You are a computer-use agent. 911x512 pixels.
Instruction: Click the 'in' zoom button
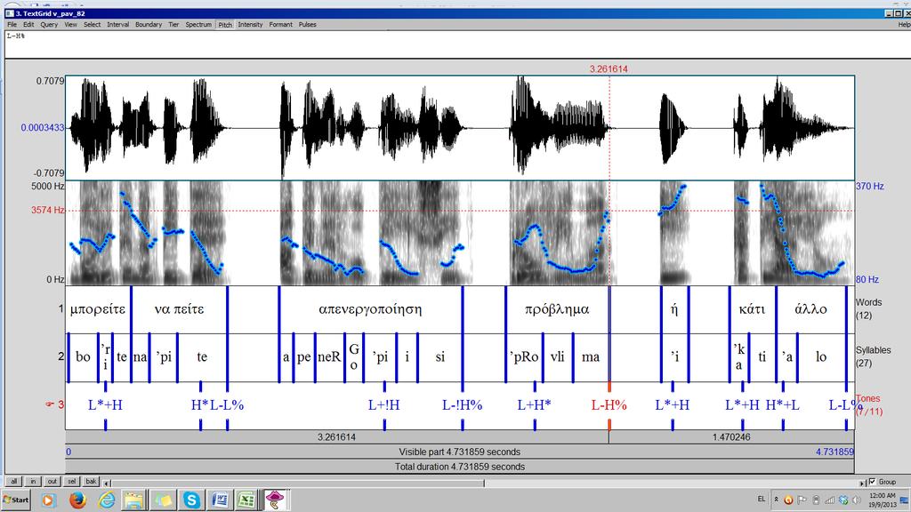coord(33,481)
